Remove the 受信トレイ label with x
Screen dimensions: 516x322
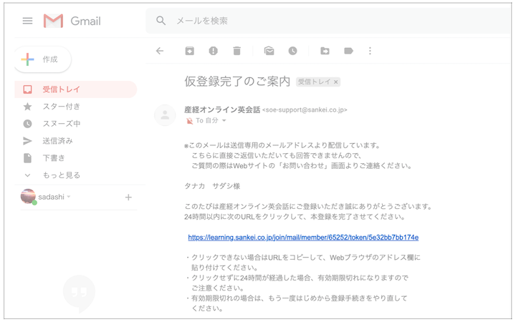[335, 82]
